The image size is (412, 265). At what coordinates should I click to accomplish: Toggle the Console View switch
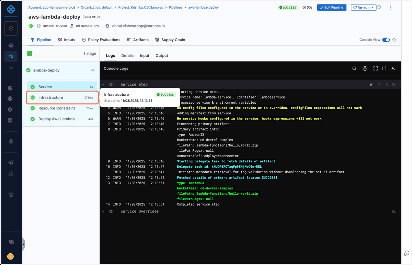386,40
